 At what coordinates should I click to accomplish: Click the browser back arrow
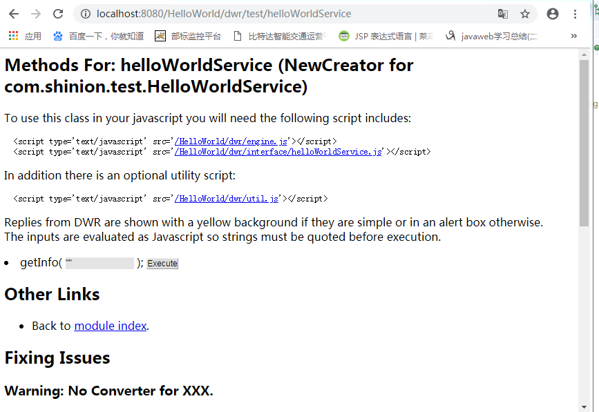click(14, 14)
